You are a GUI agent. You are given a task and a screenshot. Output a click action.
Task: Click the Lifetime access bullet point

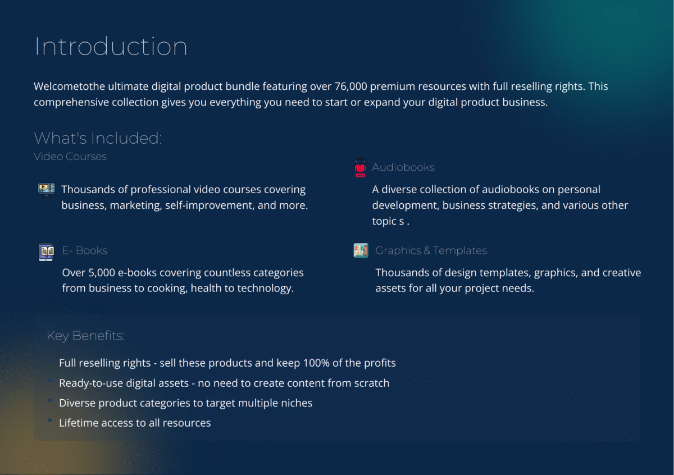(135, 423)
